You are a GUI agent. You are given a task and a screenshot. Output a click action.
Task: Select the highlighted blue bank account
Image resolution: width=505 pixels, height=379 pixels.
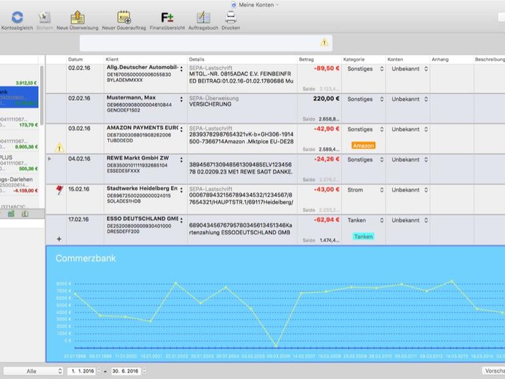pos(19,97)
